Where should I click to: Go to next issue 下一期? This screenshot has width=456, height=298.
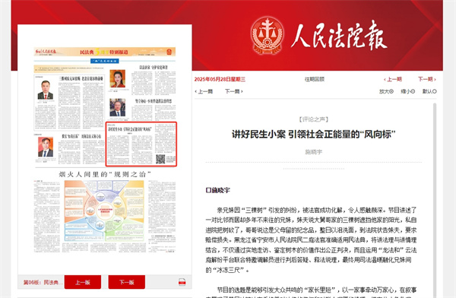click(427, 79)
